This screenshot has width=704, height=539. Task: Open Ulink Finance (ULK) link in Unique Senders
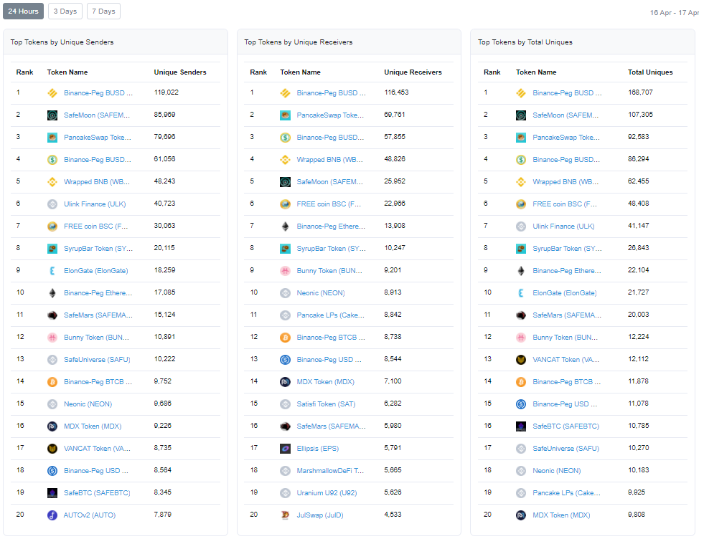95,204
